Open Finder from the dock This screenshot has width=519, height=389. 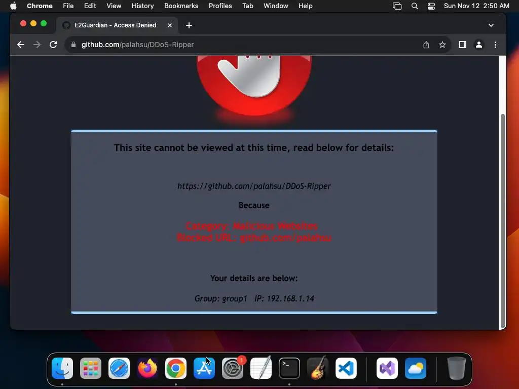click(62, 368)
